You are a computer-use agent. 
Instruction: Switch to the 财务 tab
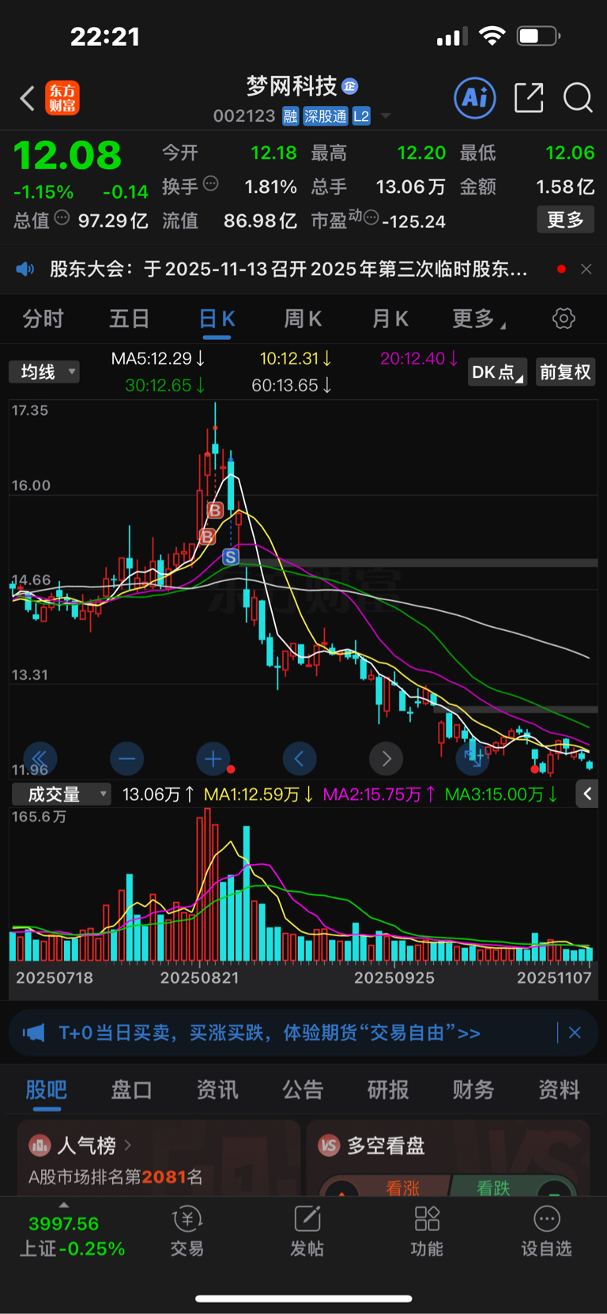pos(473,1089)
